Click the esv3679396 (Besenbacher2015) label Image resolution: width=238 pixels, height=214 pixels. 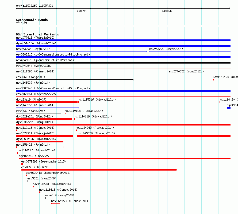point(44,161)
